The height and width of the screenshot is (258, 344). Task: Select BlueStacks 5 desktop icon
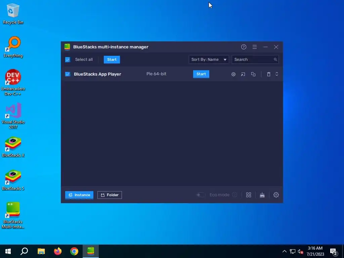[13, 180]
